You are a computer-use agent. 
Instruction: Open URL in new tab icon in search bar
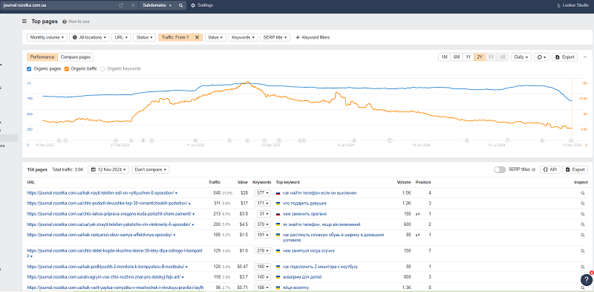(x=121, y=5)
